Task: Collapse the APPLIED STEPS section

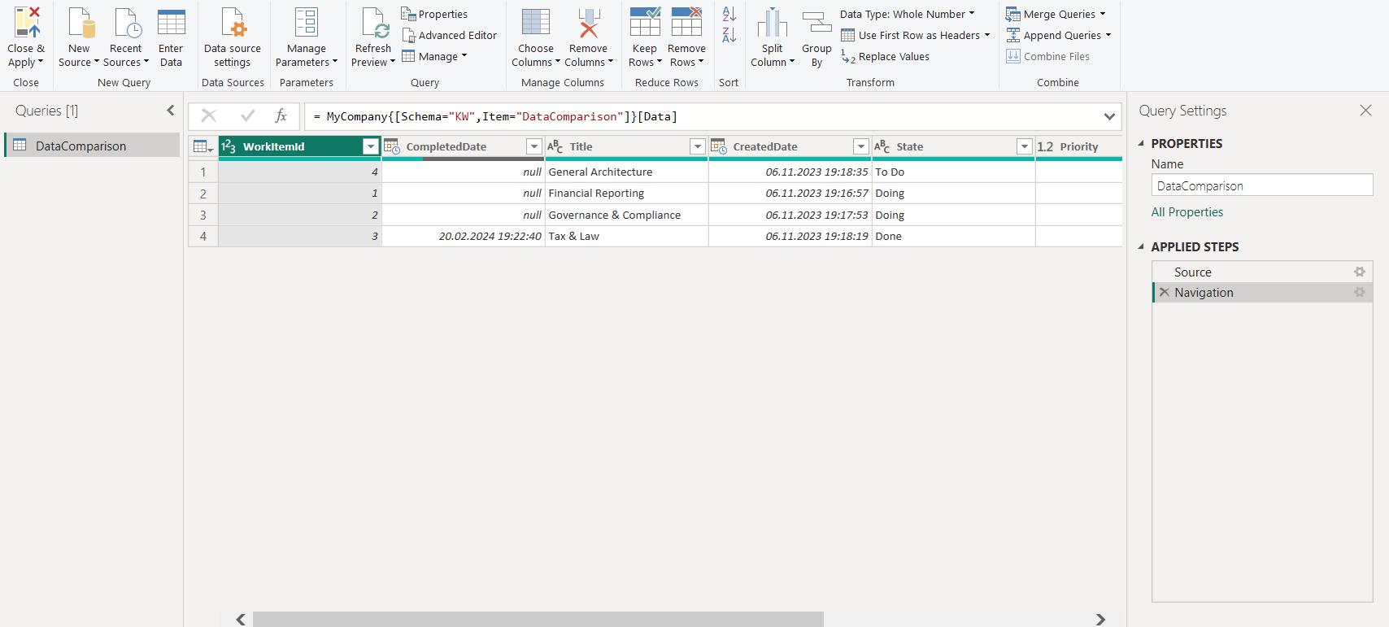Action: click(x=1141, y=246)
